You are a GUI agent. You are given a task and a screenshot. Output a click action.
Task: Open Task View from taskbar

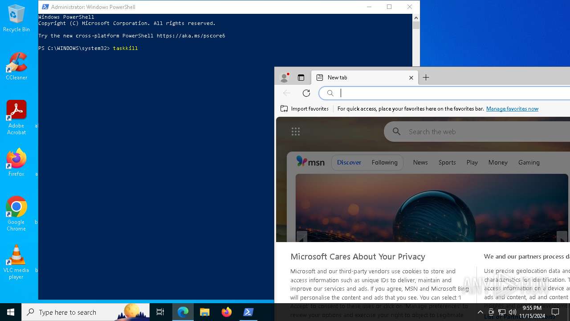pyautogui.click(x=160, y=312)
